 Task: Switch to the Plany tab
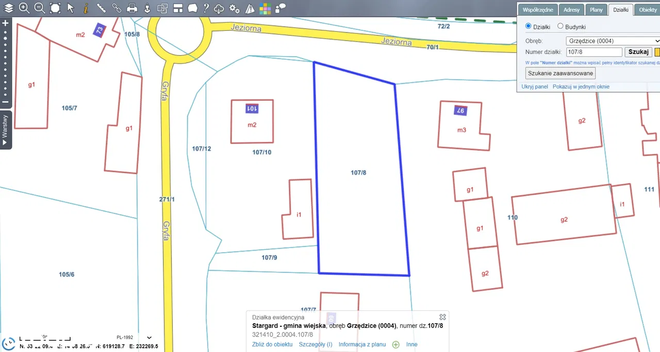[596, 10]
